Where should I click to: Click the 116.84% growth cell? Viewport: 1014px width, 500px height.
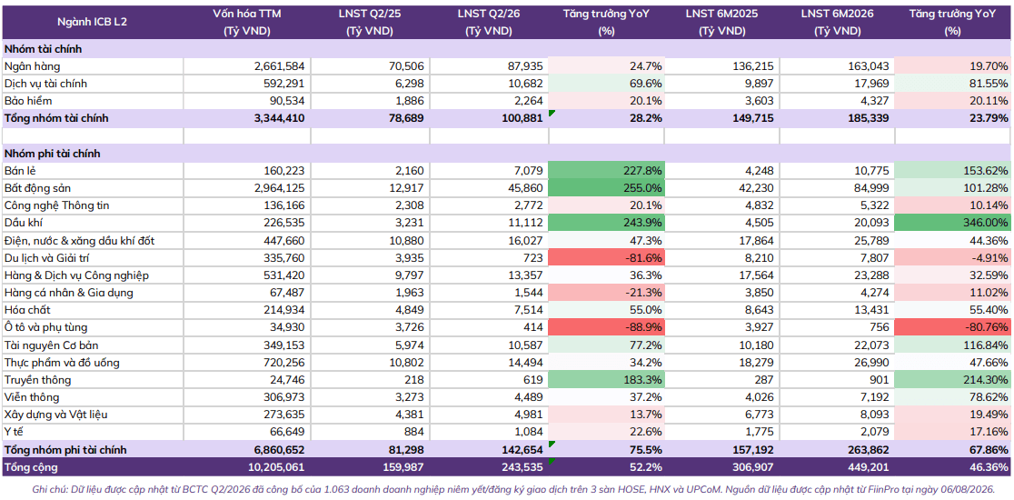pyautogui.click(x=953, y=345)
